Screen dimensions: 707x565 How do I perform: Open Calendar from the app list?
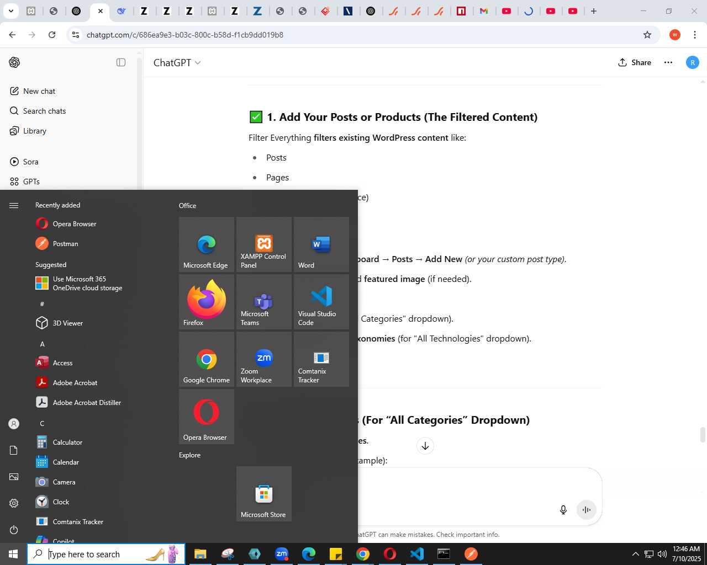[99, 462]
